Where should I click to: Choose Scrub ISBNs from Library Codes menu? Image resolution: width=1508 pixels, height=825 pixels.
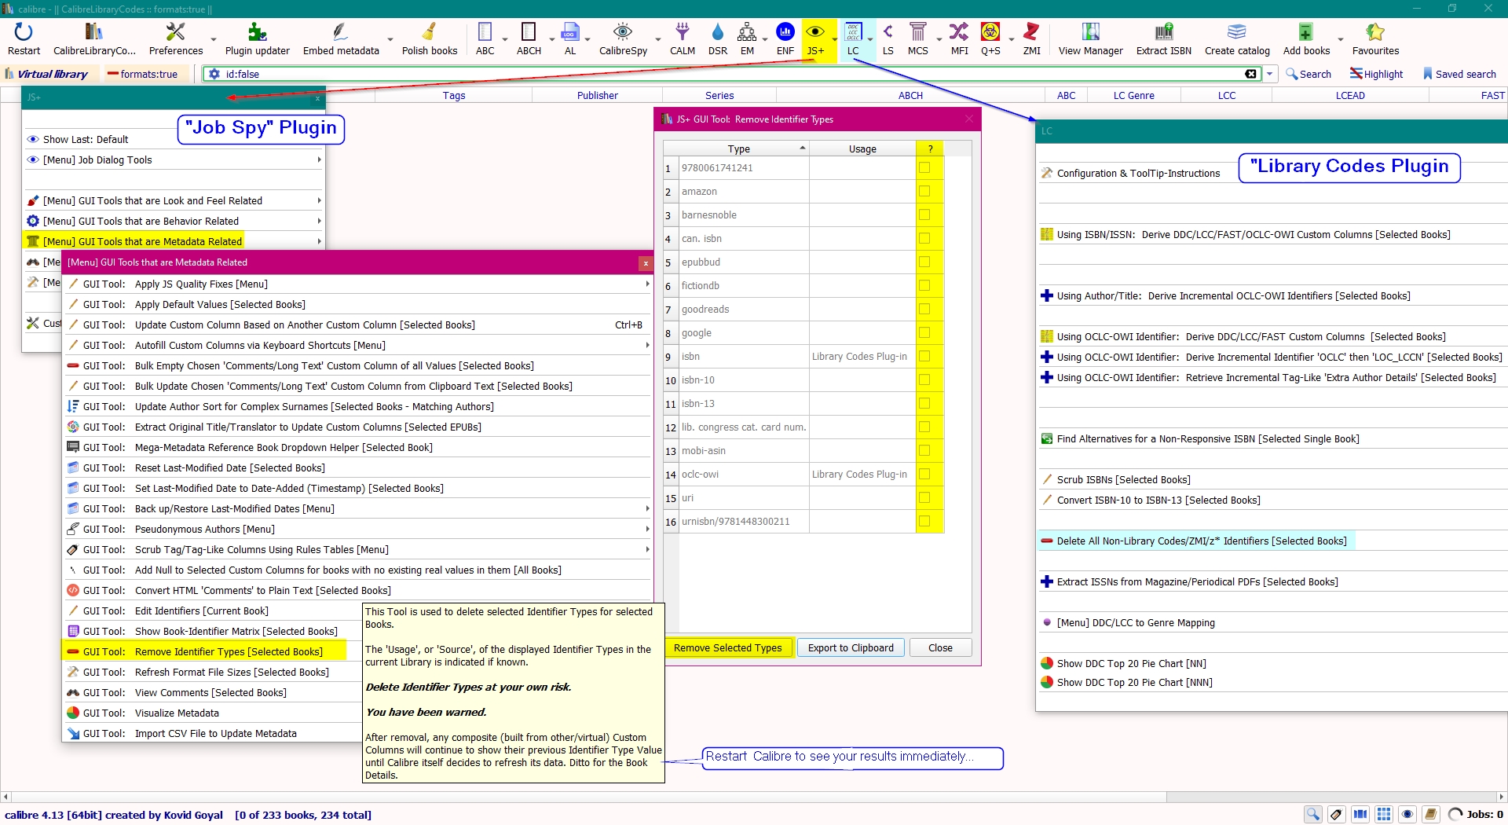1123,480
